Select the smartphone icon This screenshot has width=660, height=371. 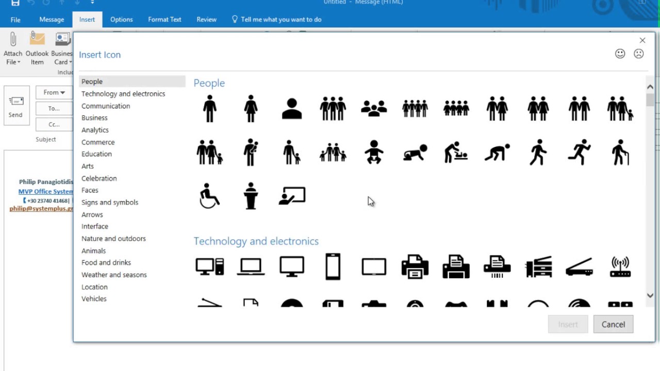[x=333, y=266]
